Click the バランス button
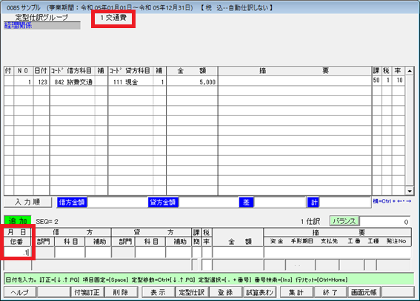Screen dimensions: 420x301 [344, 221]
